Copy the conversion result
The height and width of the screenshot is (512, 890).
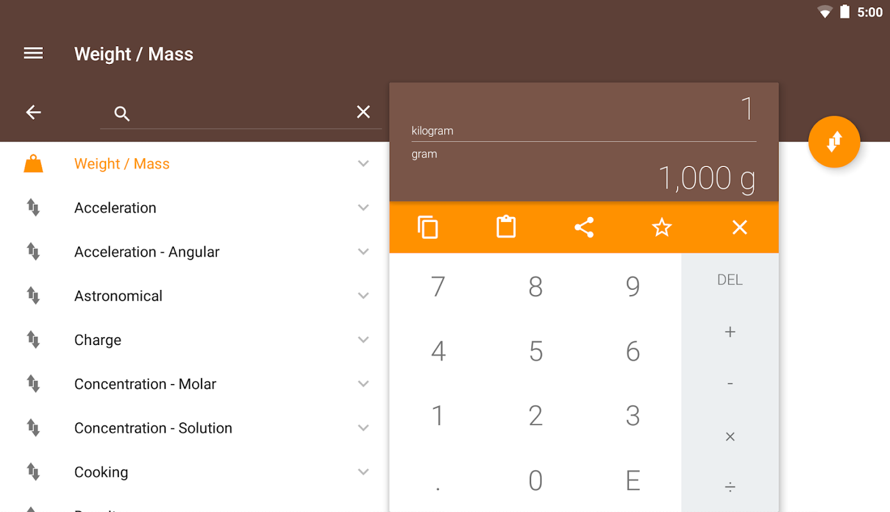click(428, 227)
